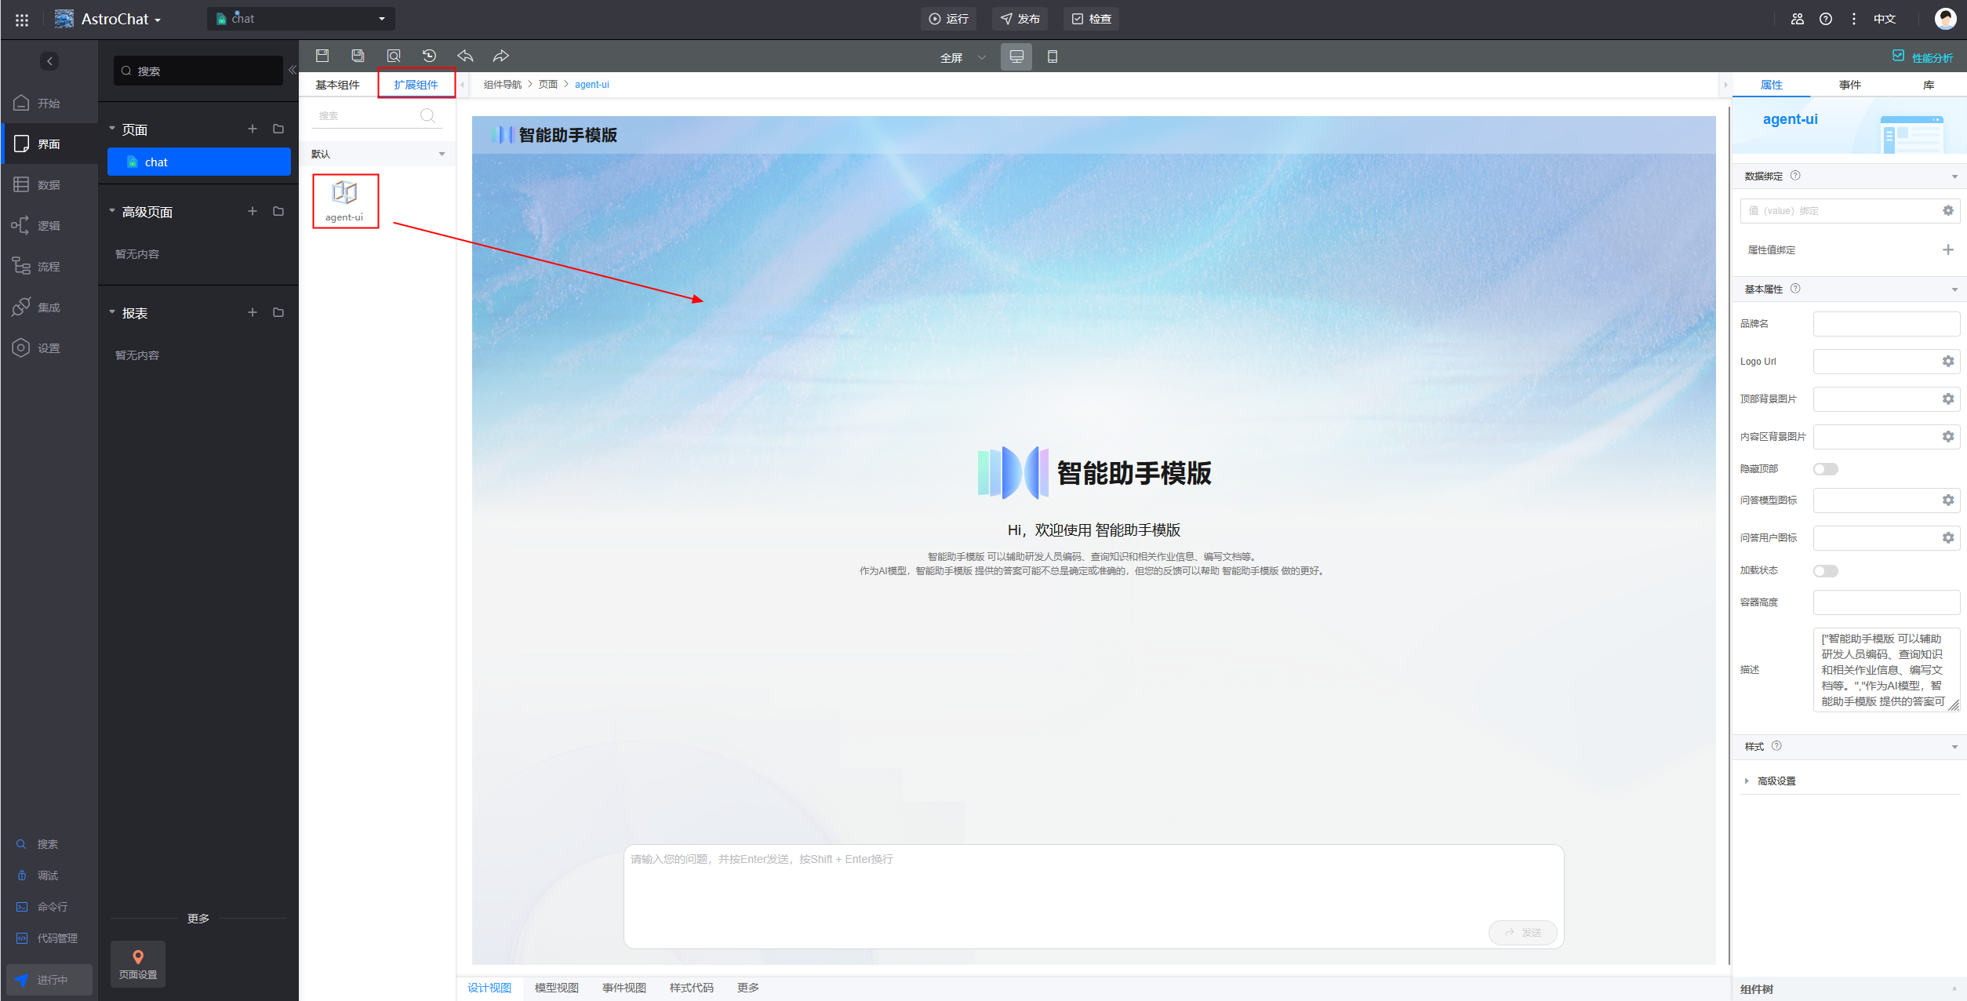Collapse the 数据绑定 section

[x=1954, y=177]
